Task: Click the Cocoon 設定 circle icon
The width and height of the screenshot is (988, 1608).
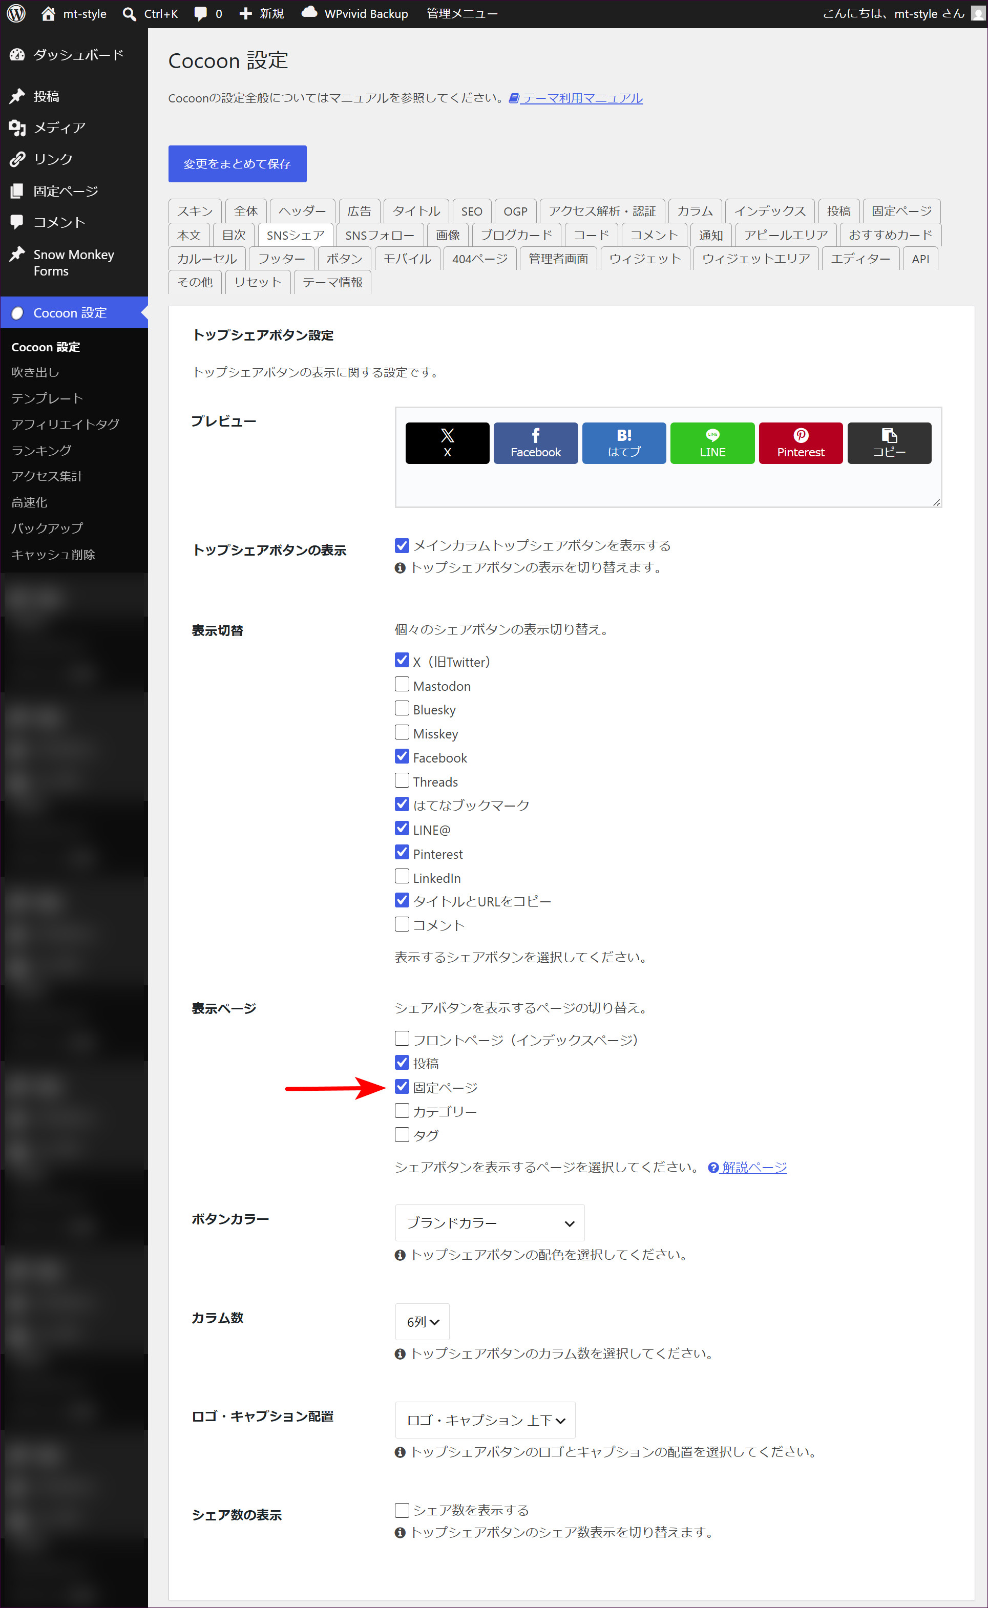Action: pyautogui.click(x=17, y=313)
